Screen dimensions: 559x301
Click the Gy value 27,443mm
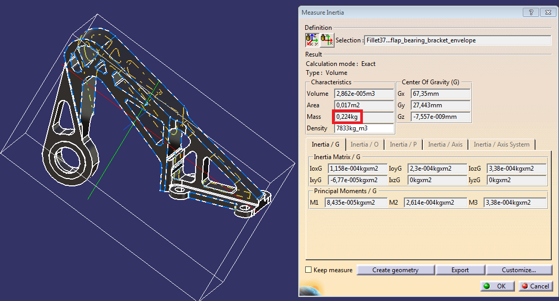(x=440, y=105)
